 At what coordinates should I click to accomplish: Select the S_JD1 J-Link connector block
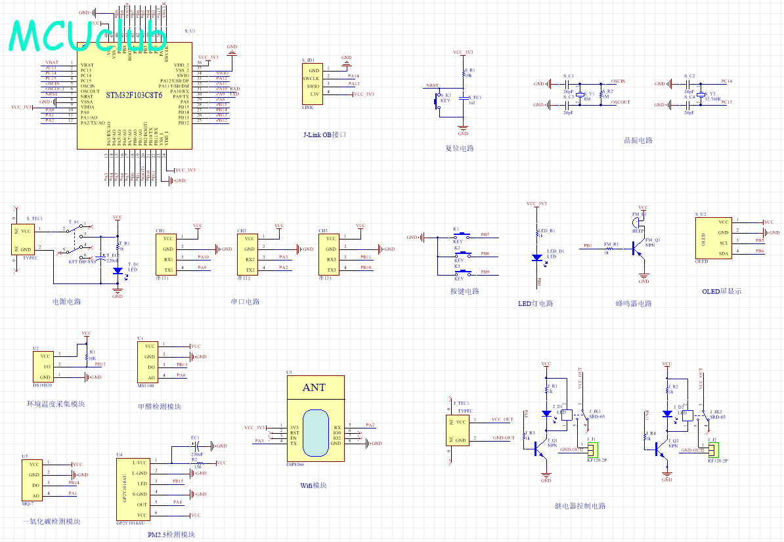click(313, 83)
